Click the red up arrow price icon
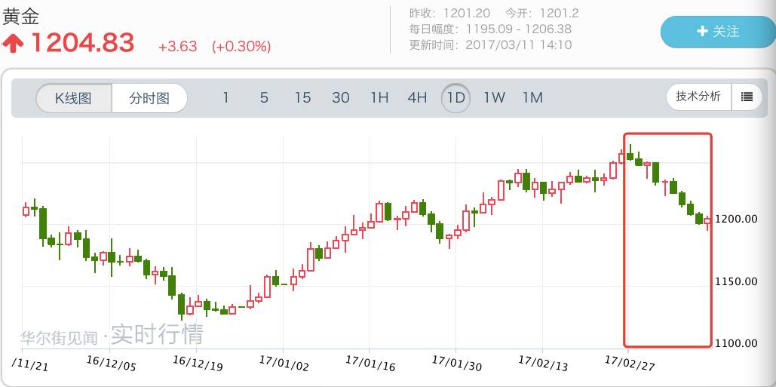This screenshot has height=387, width=776. click(x=14, y=44)
